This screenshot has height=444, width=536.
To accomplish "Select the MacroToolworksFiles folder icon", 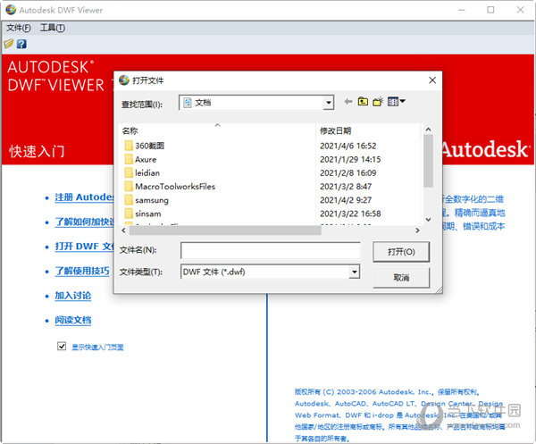I will [129, 187].
